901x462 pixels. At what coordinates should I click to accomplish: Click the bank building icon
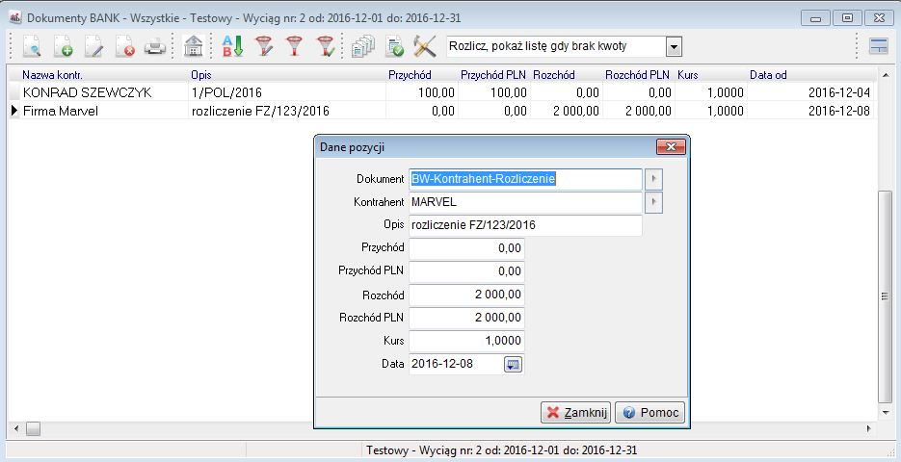click(x=193, y=46)
